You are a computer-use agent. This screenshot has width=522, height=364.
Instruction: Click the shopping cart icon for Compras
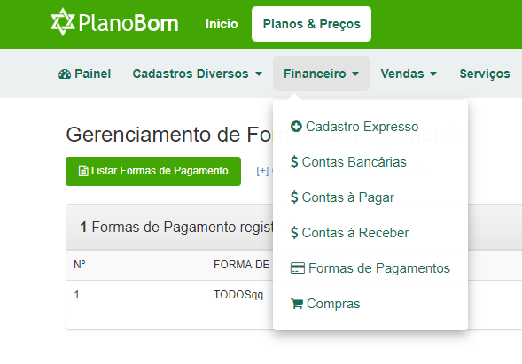click(x=297, y=304)
